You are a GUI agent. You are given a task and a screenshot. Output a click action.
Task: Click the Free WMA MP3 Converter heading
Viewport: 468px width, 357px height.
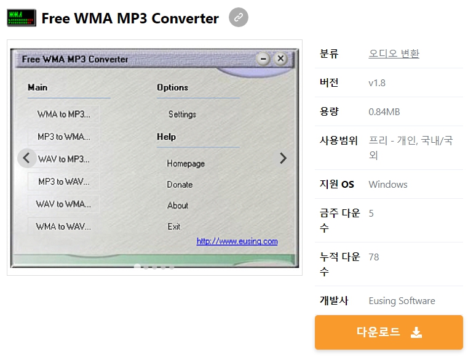tap(130, 18)
